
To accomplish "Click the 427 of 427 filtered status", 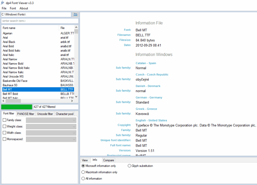I will 56,107.
